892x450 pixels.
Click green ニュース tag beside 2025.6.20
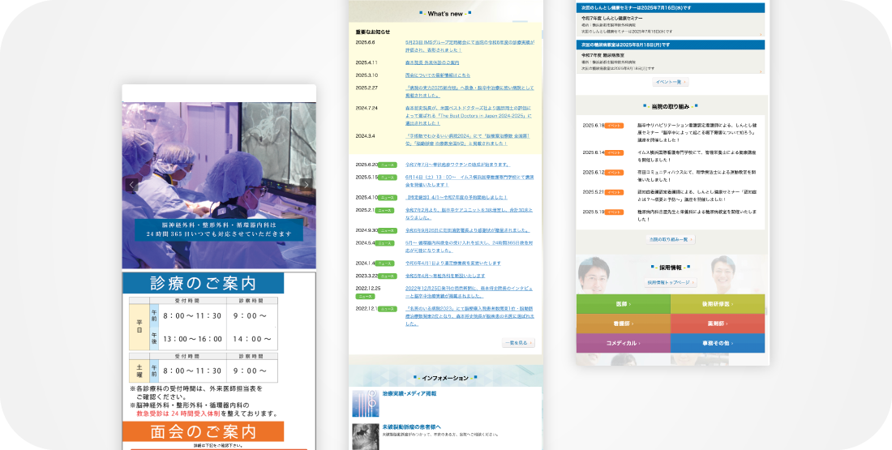[x=388, y=165]
